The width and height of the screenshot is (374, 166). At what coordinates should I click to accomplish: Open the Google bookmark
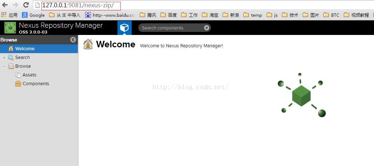click(x=33, y=15)
